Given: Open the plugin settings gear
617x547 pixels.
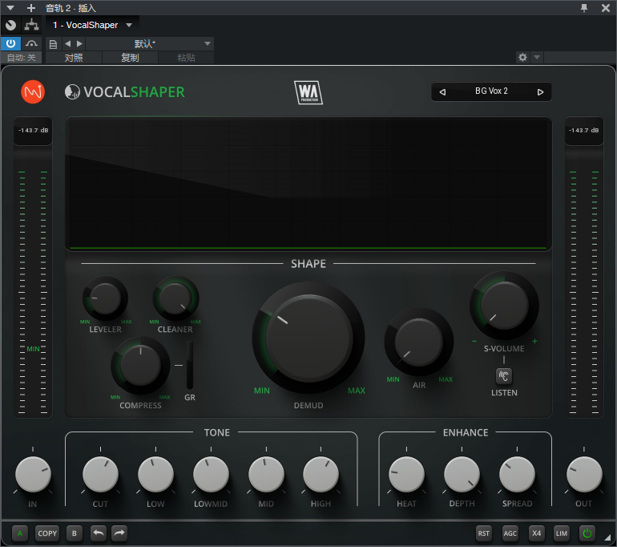Looking at the screenshot, I should [522, 58].
